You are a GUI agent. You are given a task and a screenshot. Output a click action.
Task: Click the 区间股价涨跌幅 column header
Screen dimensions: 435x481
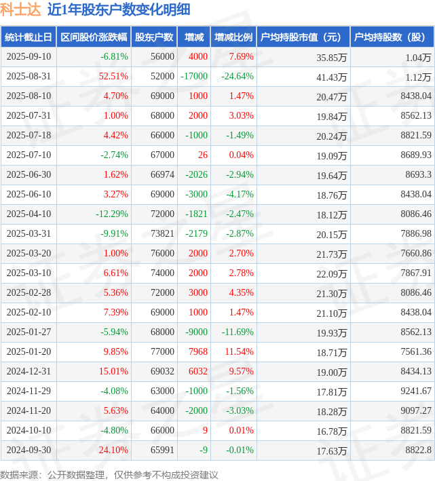pyautogui.click(x=94, y=37)
